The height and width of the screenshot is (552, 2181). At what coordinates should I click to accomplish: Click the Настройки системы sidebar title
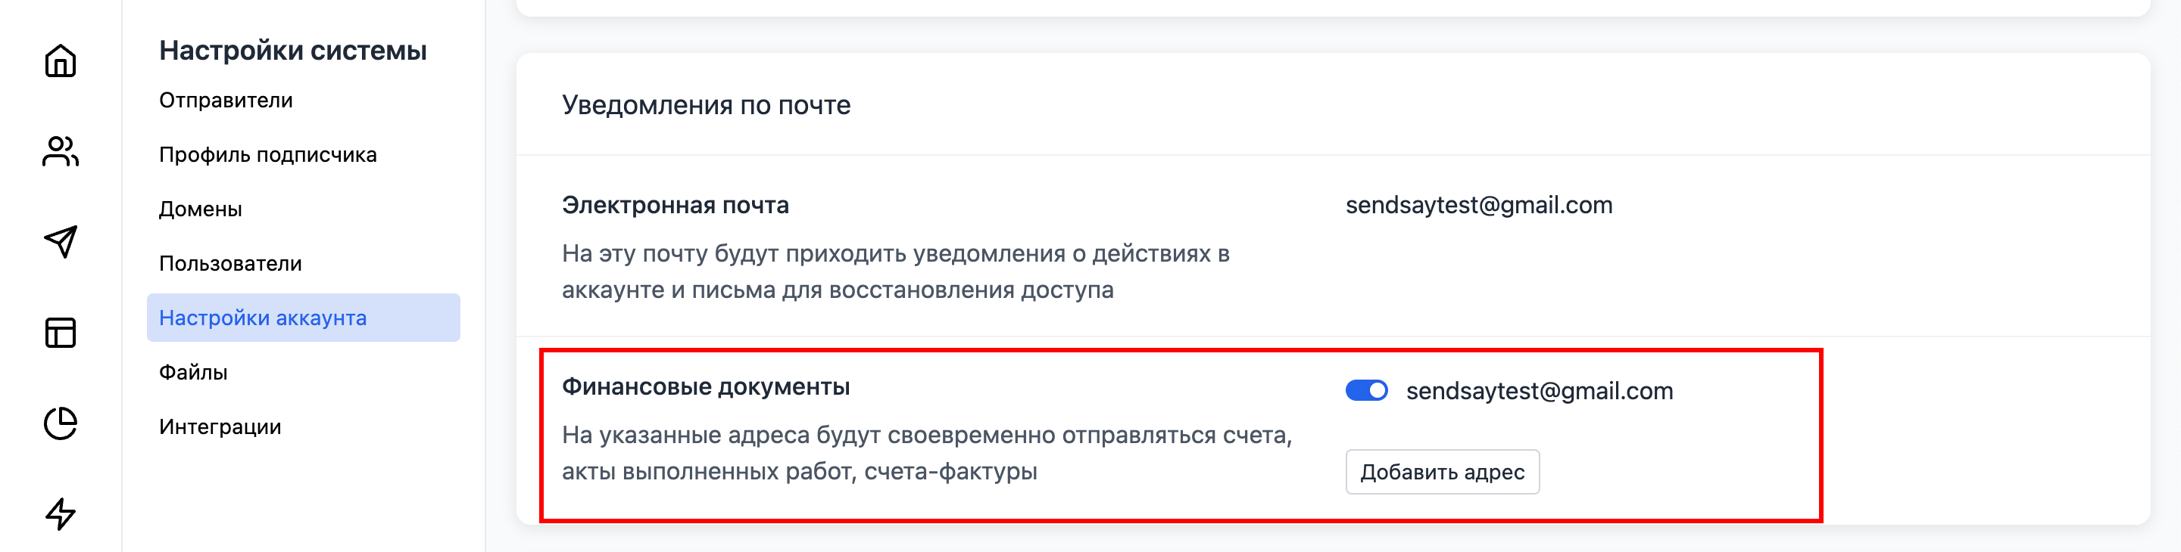pos(293,51)
